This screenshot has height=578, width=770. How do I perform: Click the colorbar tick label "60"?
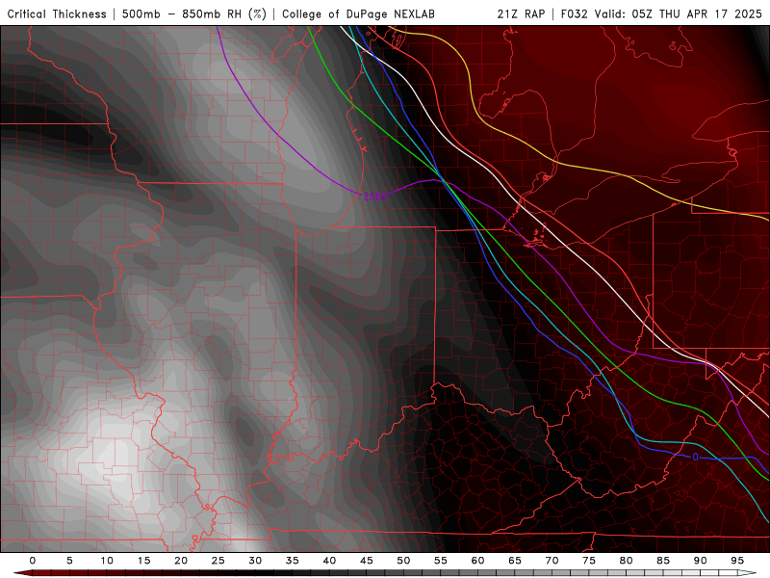[477, 561]
